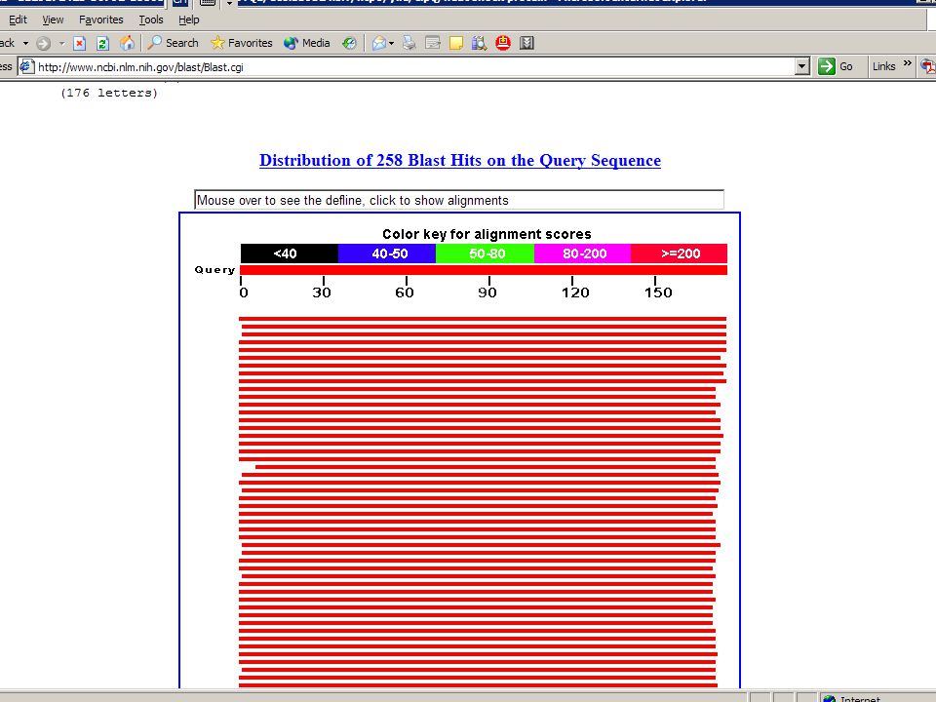Image resolution: width=936 pixels, height=702 pixels.
Task: Open the Favorites menu
Action: (x=100, y=19)
